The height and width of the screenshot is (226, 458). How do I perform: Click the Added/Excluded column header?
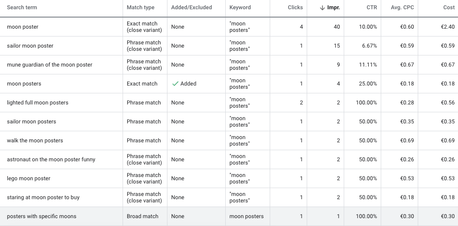[192, 7]
